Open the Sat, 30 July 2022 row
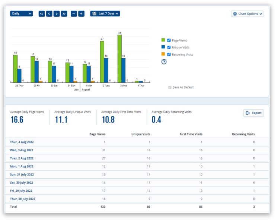275x220 pixels. [137, 183]
